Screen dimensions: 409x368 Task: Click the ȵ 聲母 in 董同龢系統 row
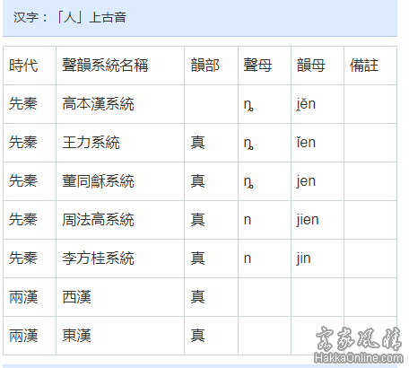[248, 182]
